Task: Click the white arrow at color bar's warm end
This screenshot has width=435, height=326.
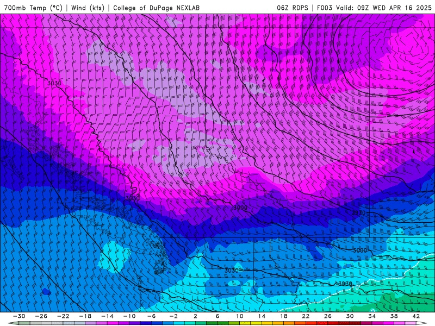Action: (422, 323)
